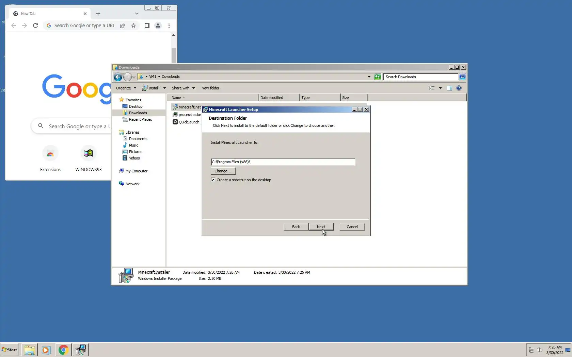The height and width of the screenshot is (357, 572).
Task: Open the Chrome profile avatar
Action: coord(158,26)
